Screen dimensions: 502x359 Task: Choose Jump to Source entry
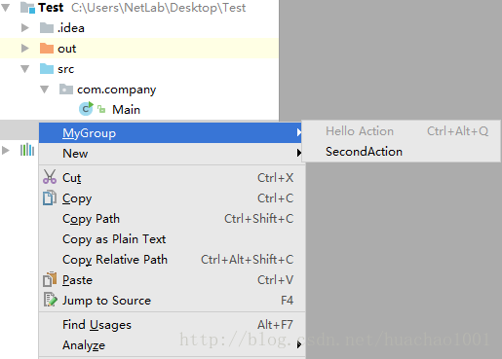[x=172, y=301]
